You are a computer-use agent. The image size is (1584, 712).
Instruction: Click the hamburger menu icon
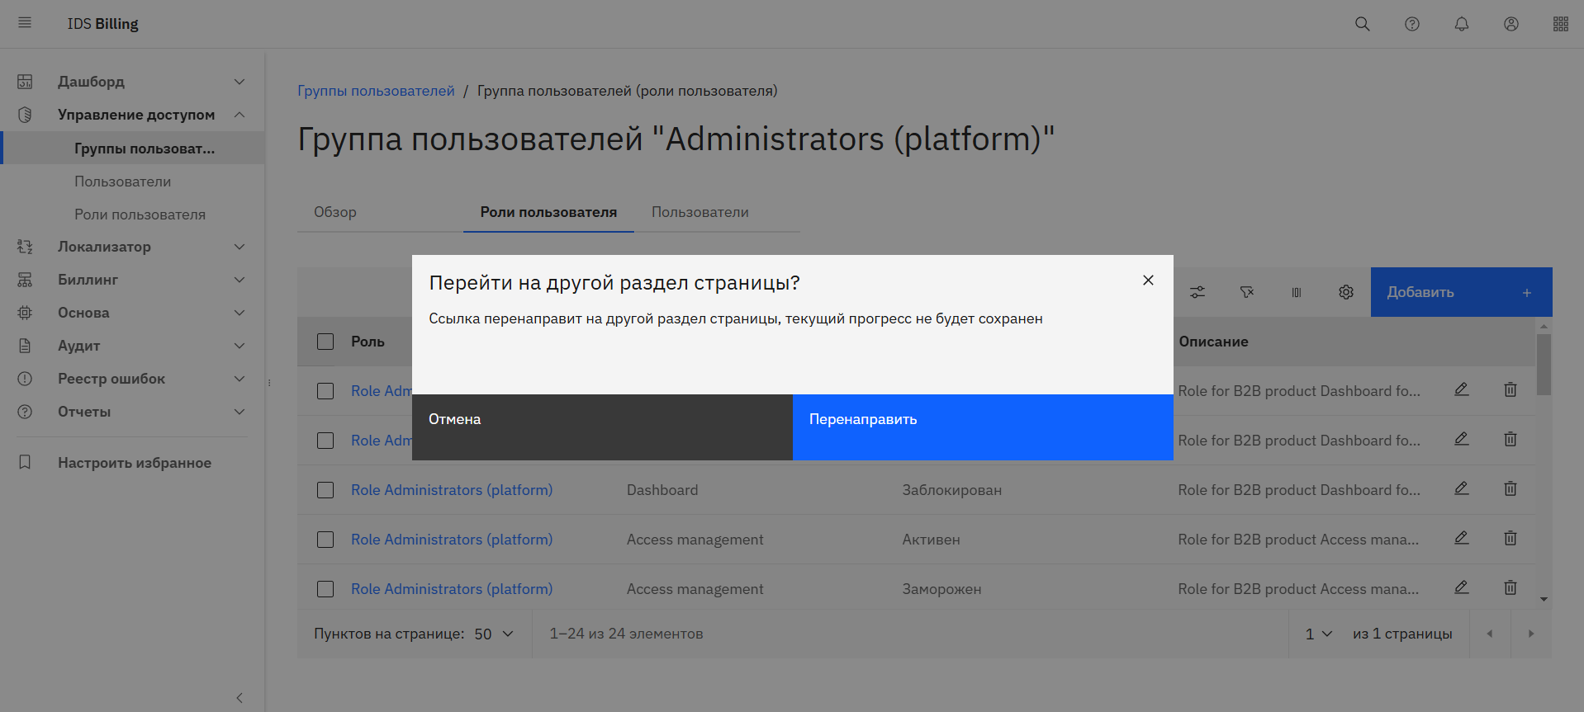click(x=25, y=23)
